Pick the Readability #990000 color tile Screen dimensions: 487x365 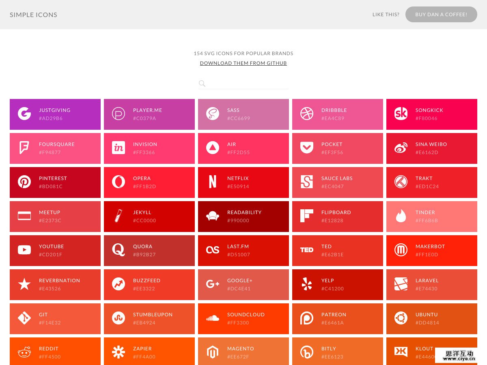tap(243, 217)
